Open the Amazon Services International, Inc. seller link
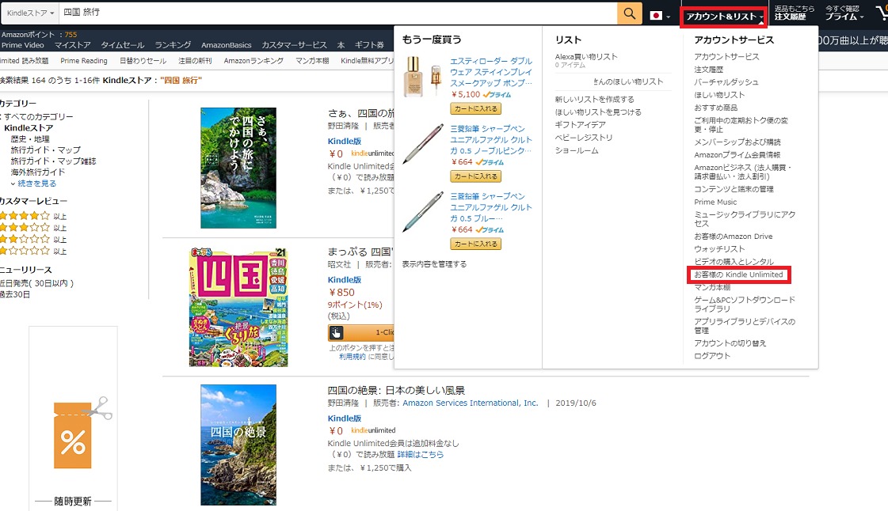Image resolution: width=888 pixels, height=511 pixels. [470, 403]
